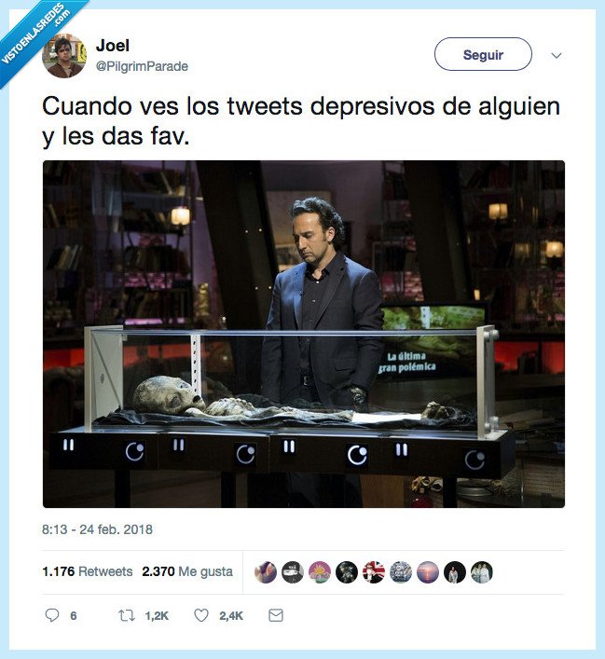
Task: Open the tweet timestamp 24 feb. 2018
Action: coord(97,529)
